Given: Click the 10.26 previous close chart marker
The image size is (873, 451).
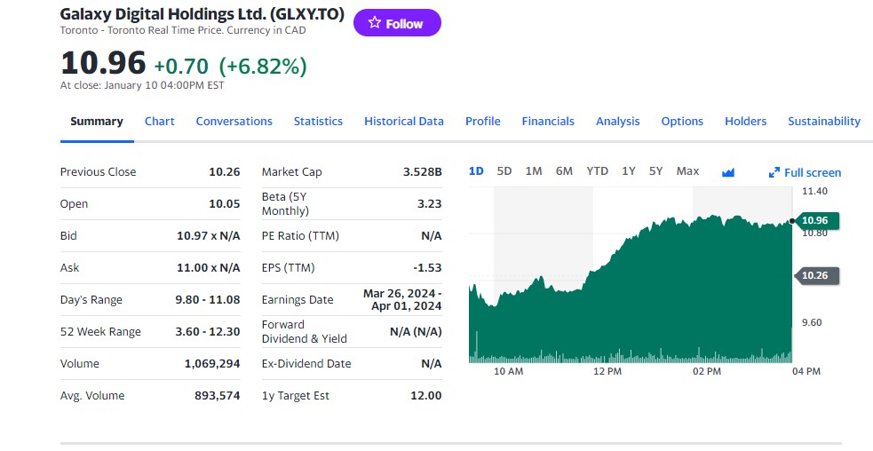Looking at the screenshot, I should point(816,275).
